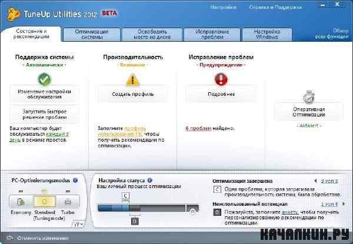Close the TuneUp Utilities window

[337, 4]
